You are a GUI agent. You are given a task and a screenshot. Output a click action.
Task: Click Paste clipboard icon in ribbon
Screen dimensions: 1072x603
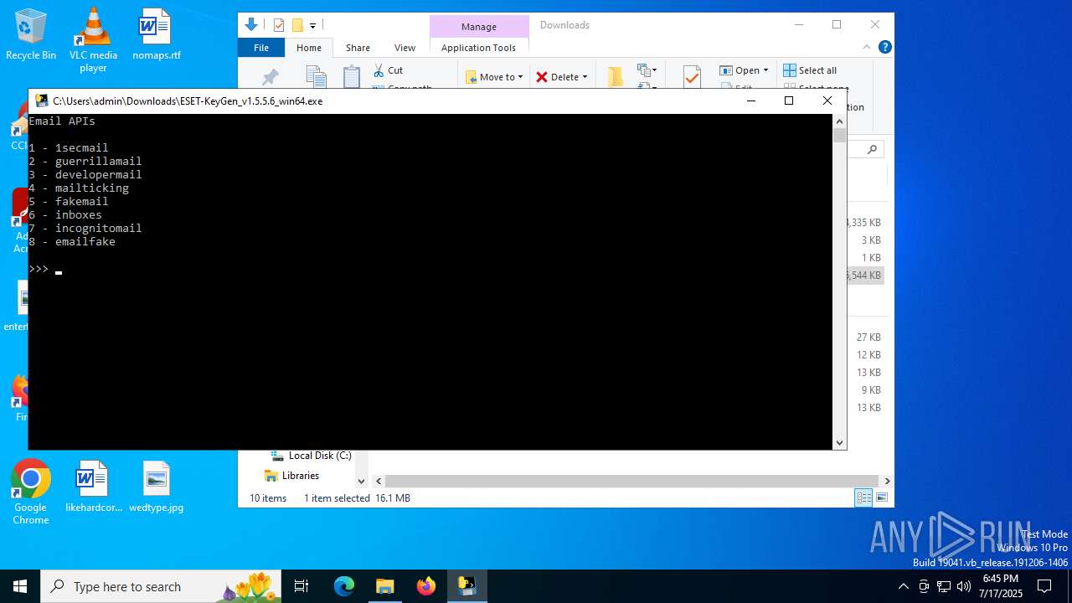tap(352, 76)
